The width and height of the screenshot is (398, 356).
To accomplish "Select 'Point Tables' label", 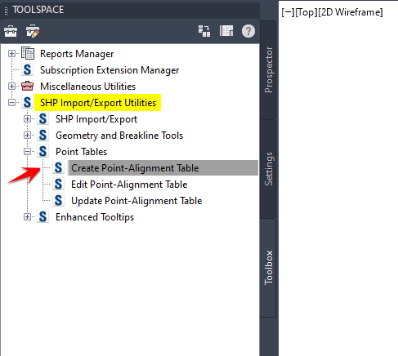I will point(81,152).
